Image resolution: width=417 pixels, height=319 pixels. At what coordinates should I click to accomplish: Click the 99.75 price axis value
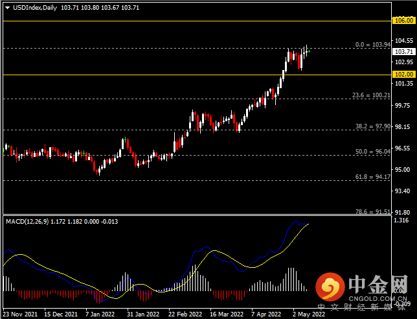click(x=403, y=105)
